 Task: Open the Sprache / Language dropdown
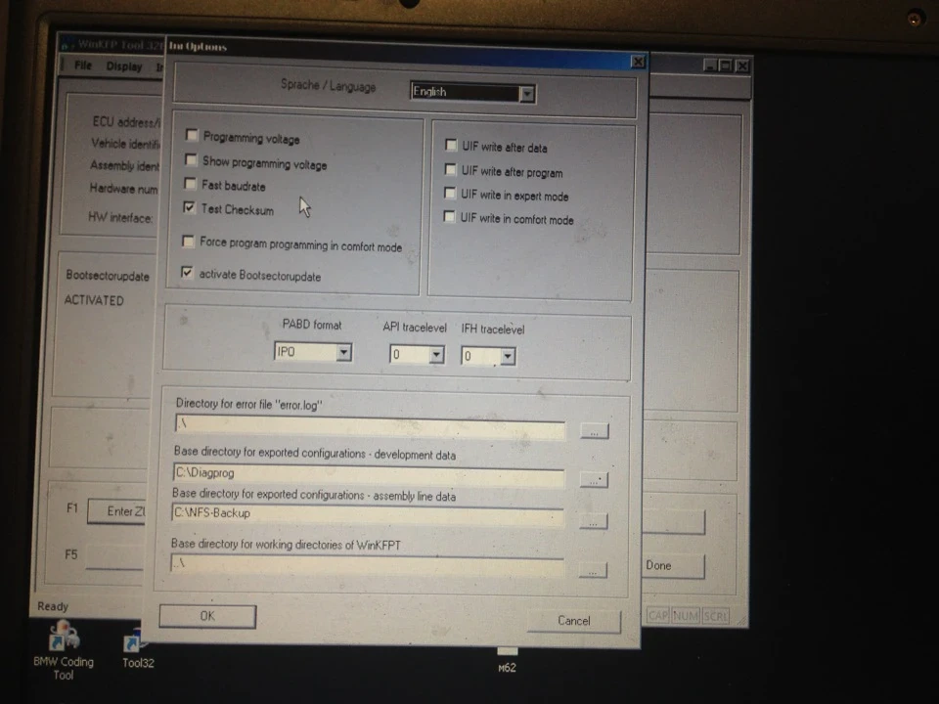(x=527, y=94)
